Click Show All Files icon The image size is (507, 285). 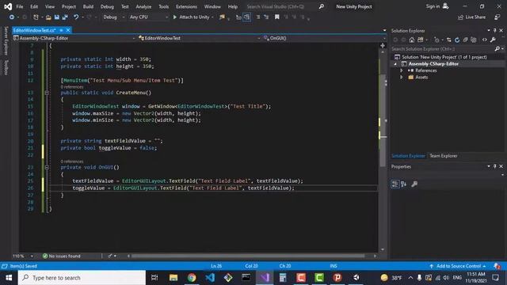coord(474,40)
